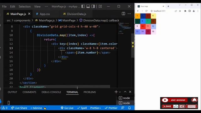The height and width of the screenshot is (113, 201).
Task: Toggle the browser side panel icon
Action: (189, 11)
